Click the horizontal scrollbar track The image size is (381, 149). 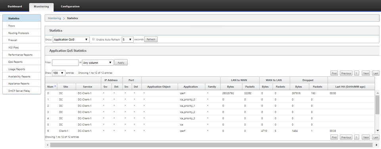pyautogui.click(x=211, y=145)
